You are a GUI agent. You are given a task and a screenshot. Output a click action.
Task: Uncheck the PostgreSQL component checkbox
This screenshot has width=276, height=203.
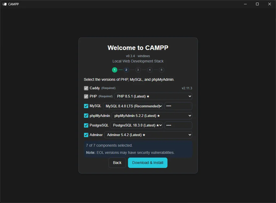[x=86, y=125]
